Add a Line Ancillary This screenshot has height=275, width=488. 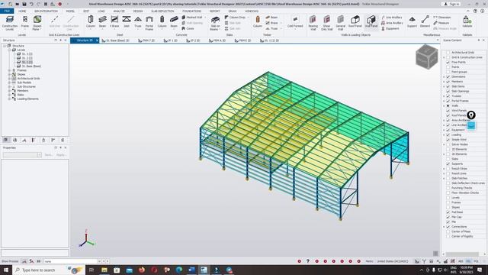click(x=392, y=17)
